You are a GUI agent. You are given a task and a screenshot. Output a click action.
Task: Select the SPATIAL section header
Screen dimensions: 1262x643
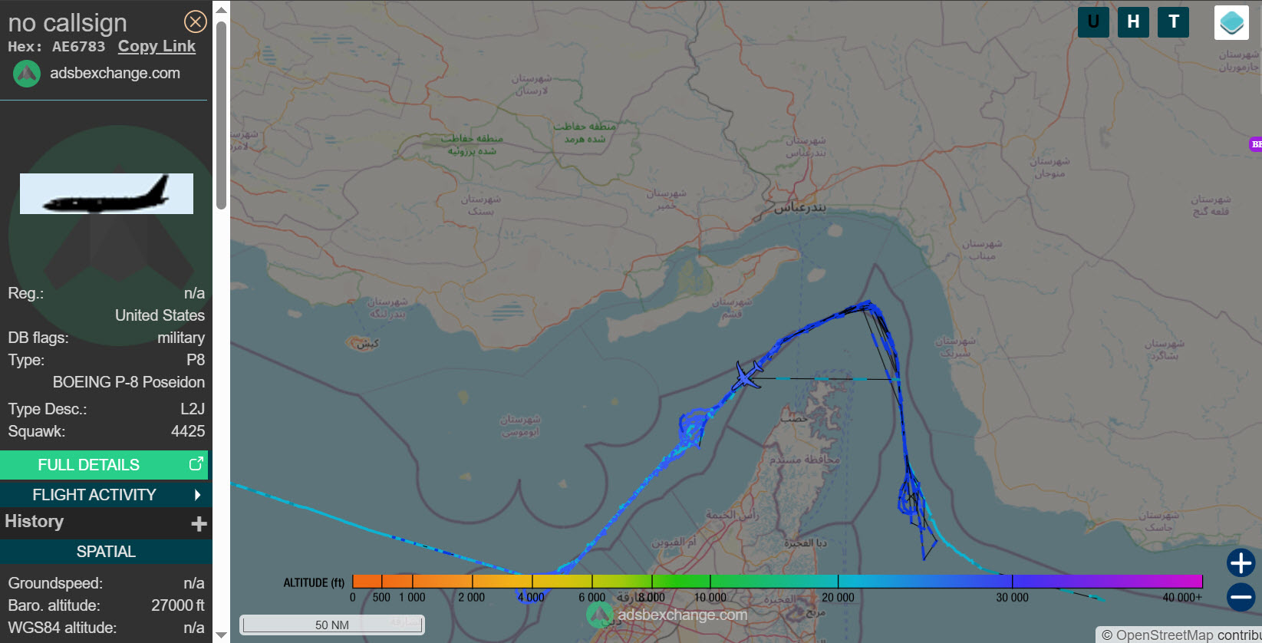(106, 552)
